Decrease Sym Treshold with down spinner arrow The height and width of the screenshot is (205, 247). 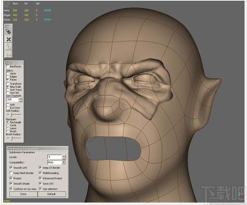point(20,101)
